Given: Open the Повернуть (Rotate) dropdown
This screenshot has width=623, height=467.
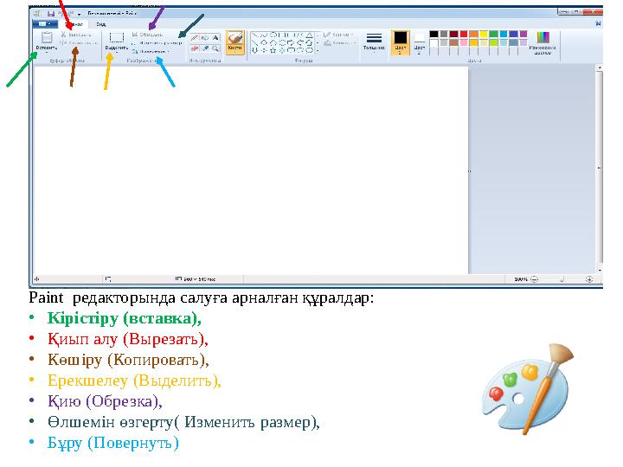Looking at the screenshot, I should [x=151, y=52].
